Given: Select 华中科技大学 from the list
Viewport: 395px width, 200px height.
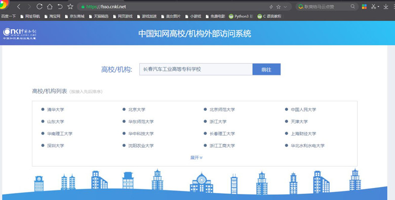Looking at the screenshot, I should coord(141,134).
